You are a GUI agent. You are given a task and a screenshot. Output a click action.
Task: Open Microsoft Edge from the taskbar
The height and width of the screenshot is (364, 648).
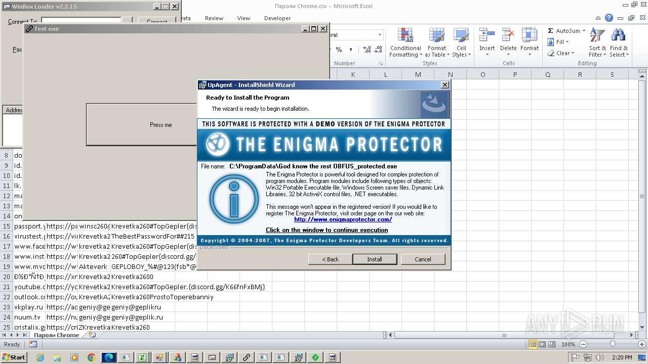(x=109, y=357)
